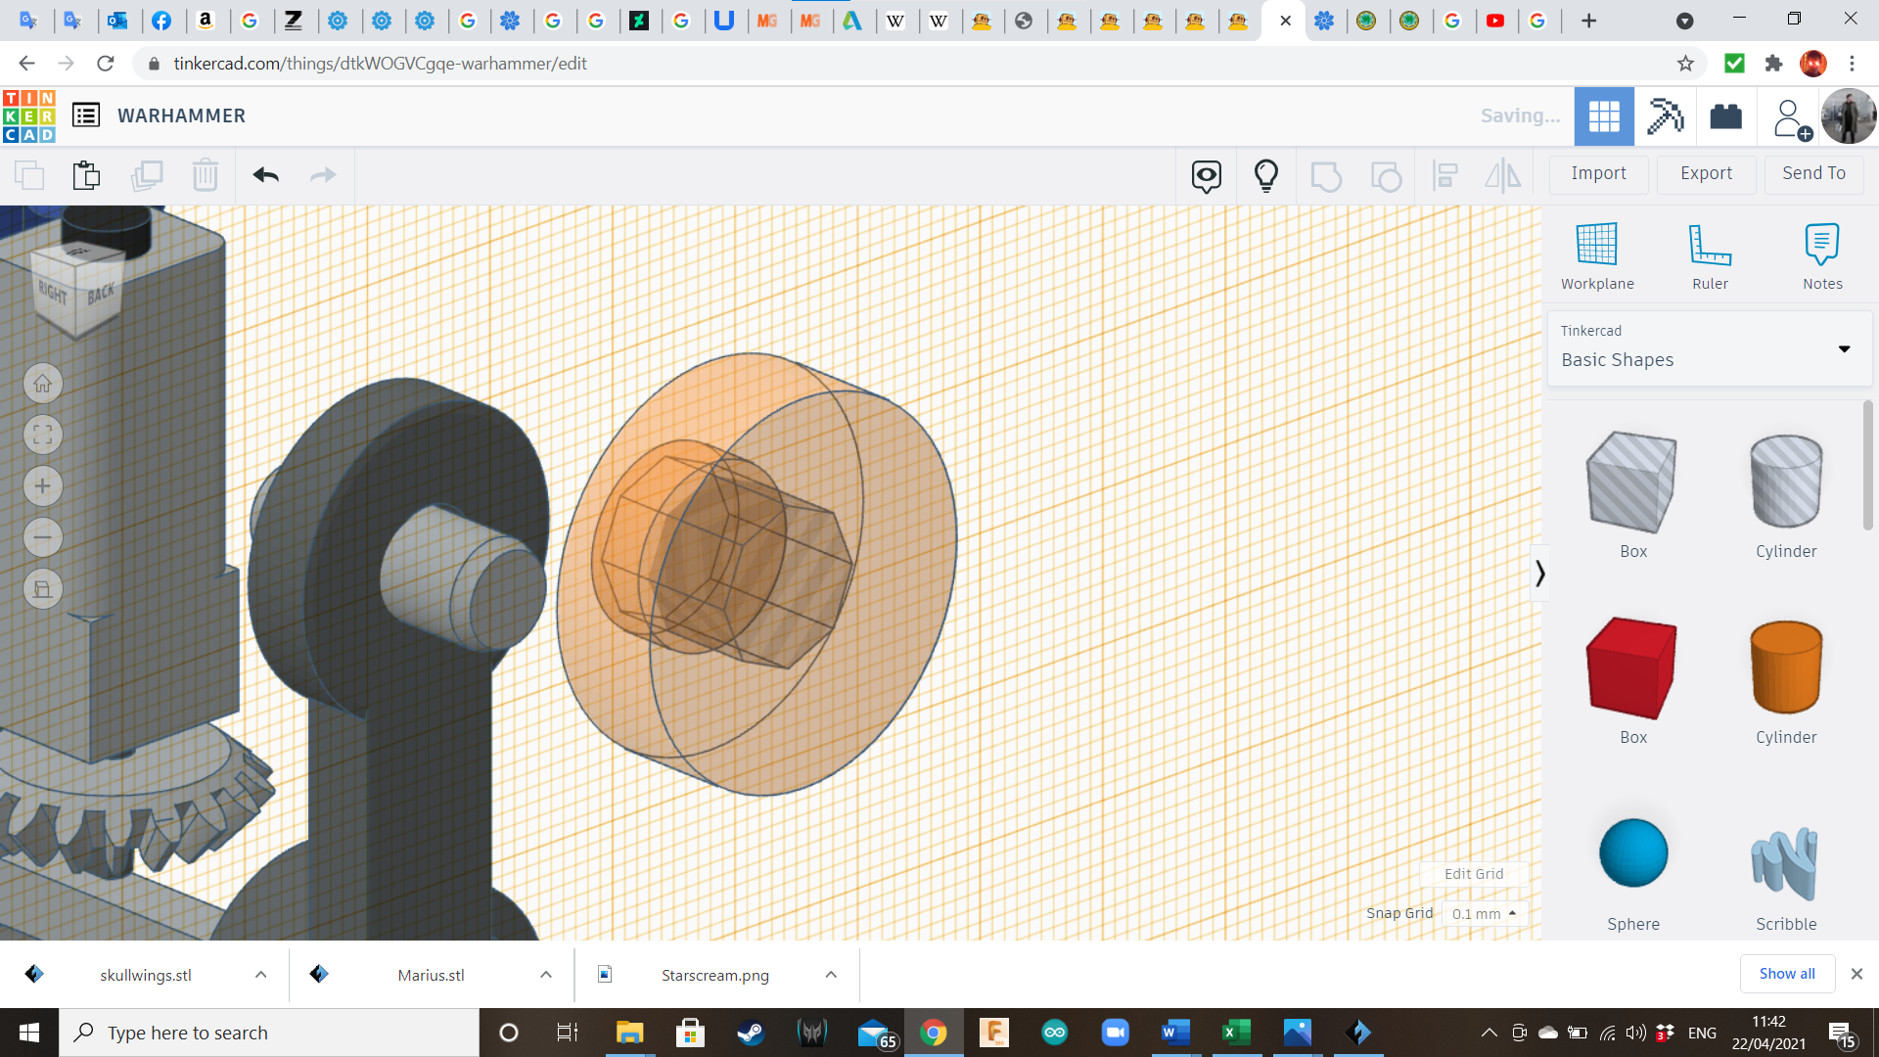Click the Export button
Image resolution: width=1879 pixels, height=1057 pixels.
[1706, 173]
